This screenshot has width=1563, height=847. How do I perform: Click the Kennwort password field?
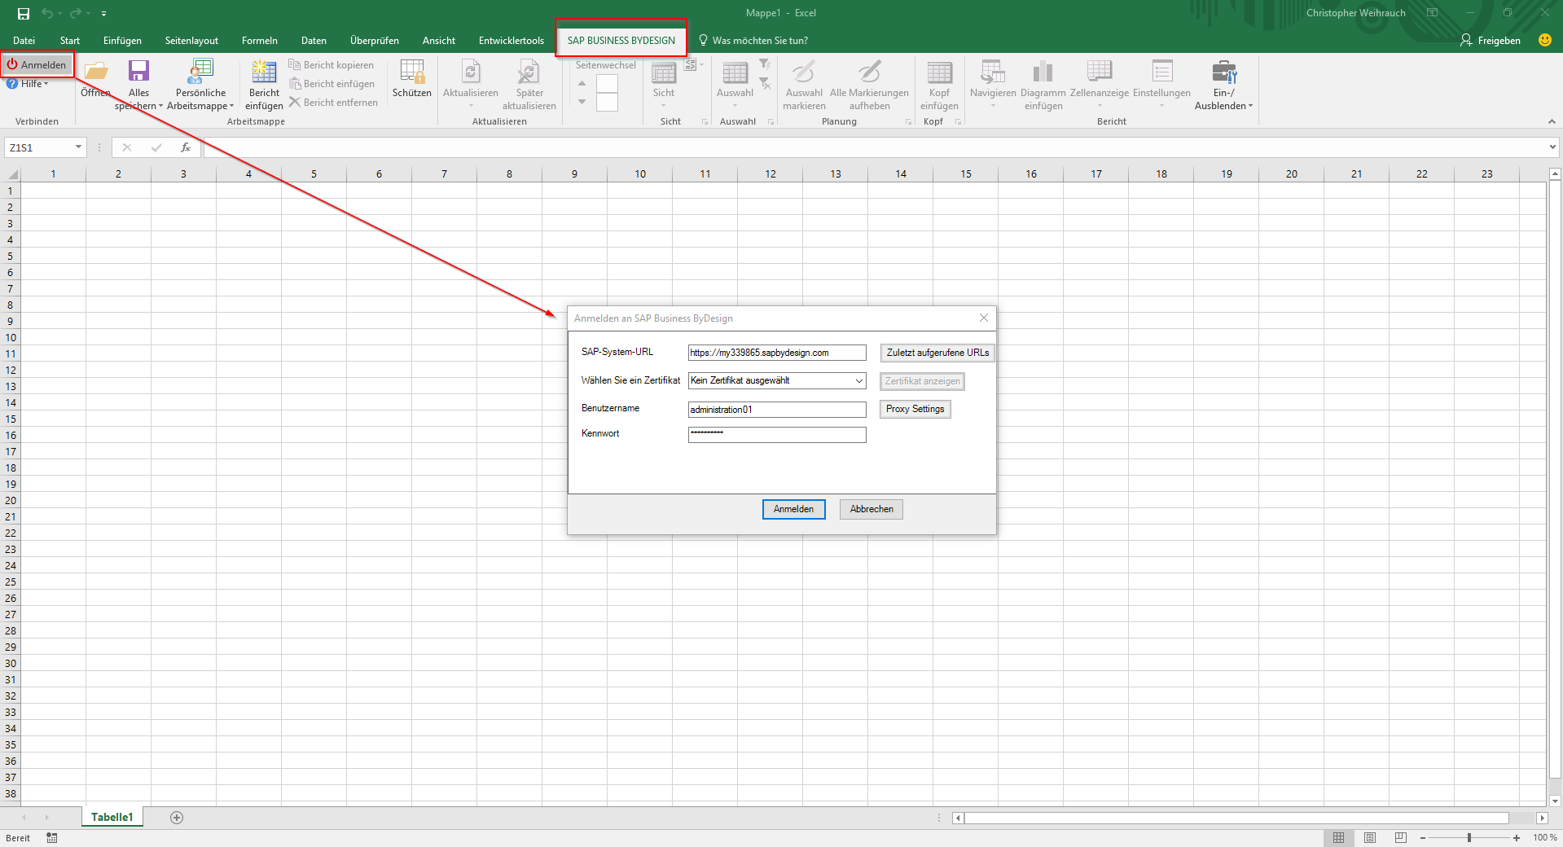click(x=777, y=435)
